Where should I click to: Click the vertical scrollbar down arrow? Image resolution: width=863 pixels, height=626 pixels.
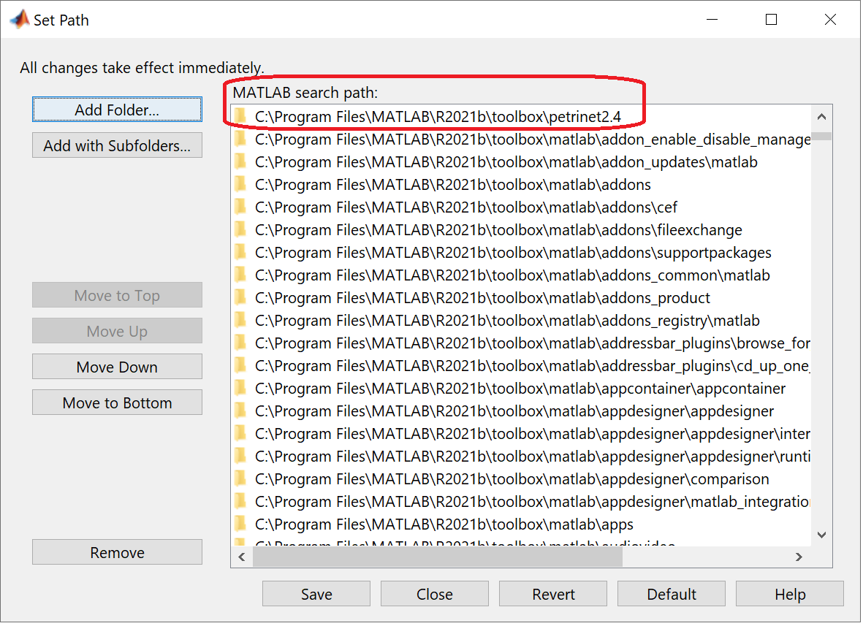[x=822, y=535]
